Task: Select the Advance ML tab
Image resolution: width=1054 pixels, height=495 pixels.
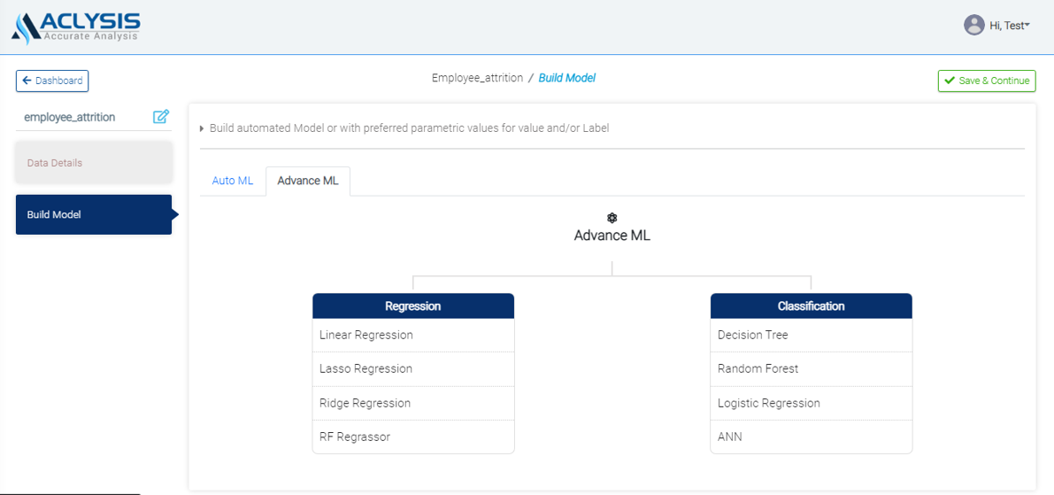Action: pos(307,181)
